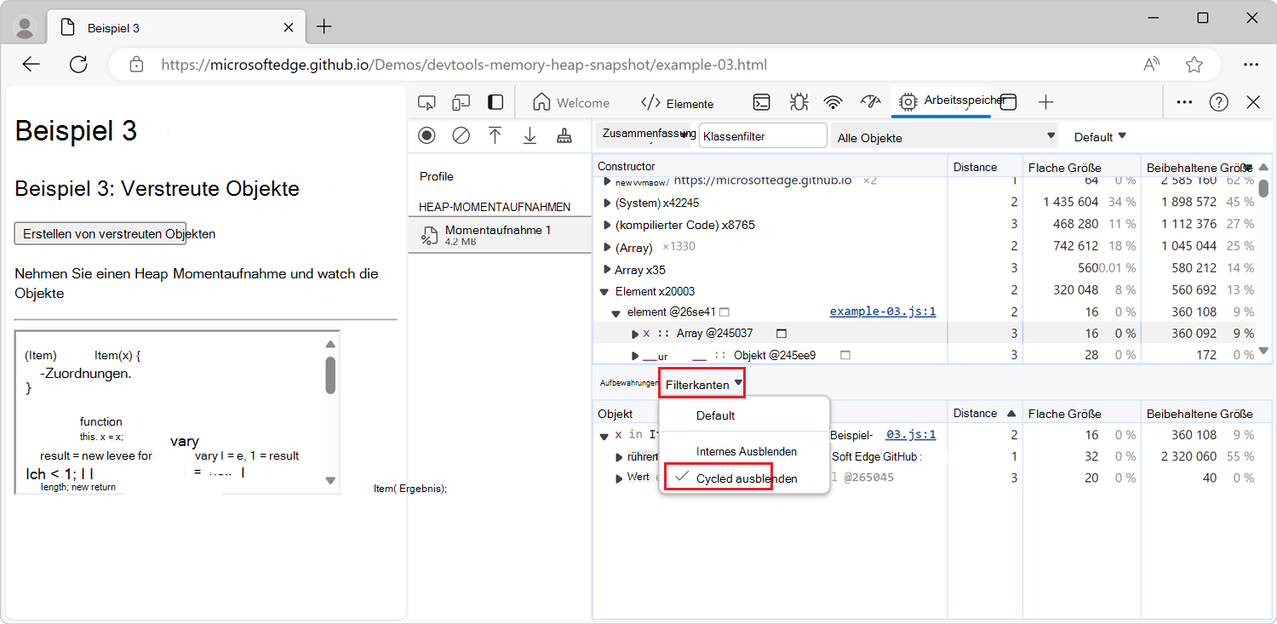Expand the Array x35 row
The height and width of the screenshot is (624, 1277).
click(607, 269)
